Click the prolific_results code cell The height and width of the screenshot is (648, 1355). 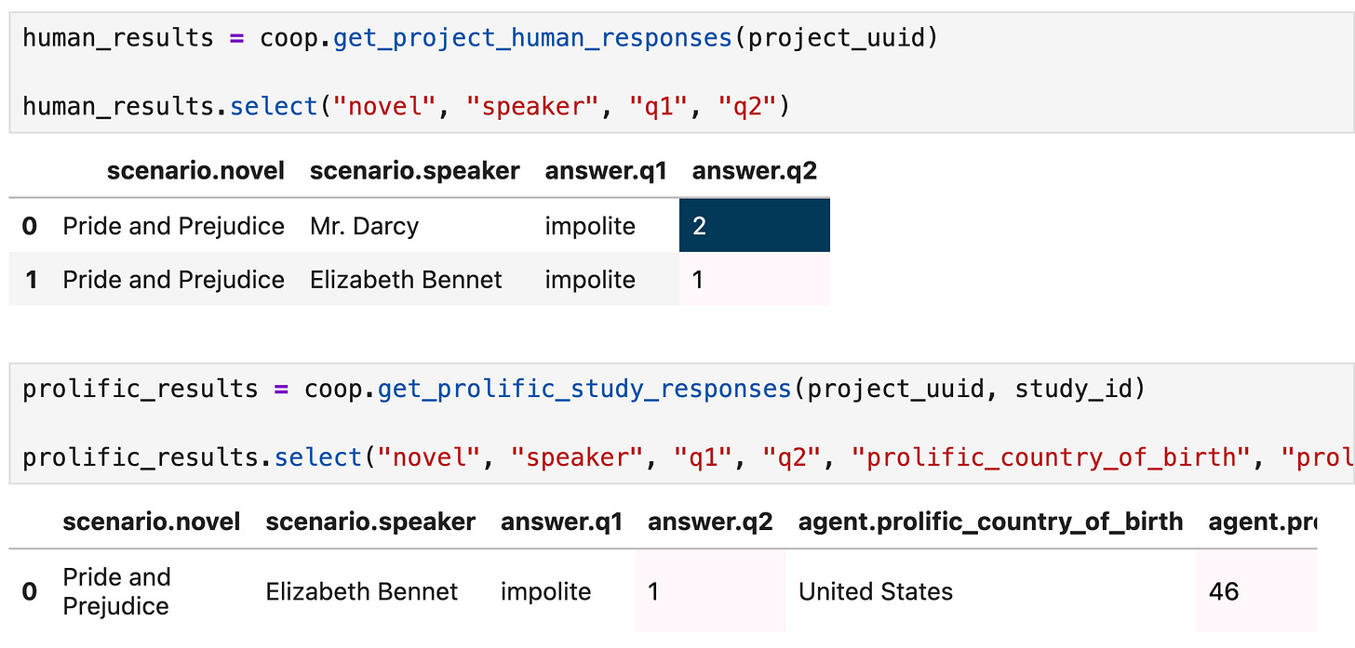click(681, 423)
